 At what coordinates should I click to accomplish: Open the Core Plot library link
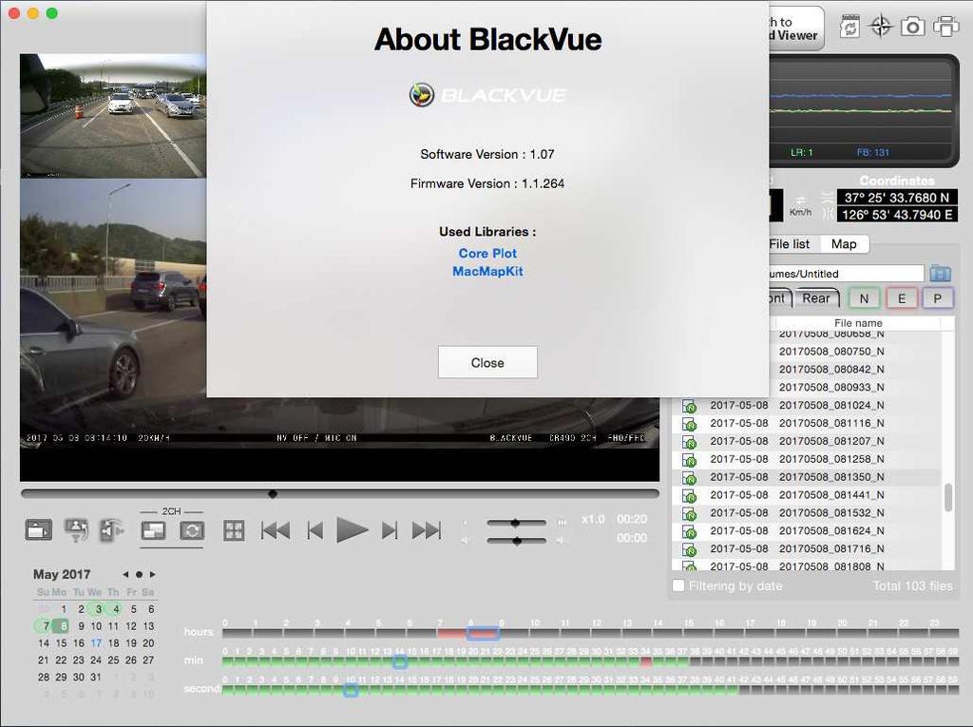(x=487, y=254)
